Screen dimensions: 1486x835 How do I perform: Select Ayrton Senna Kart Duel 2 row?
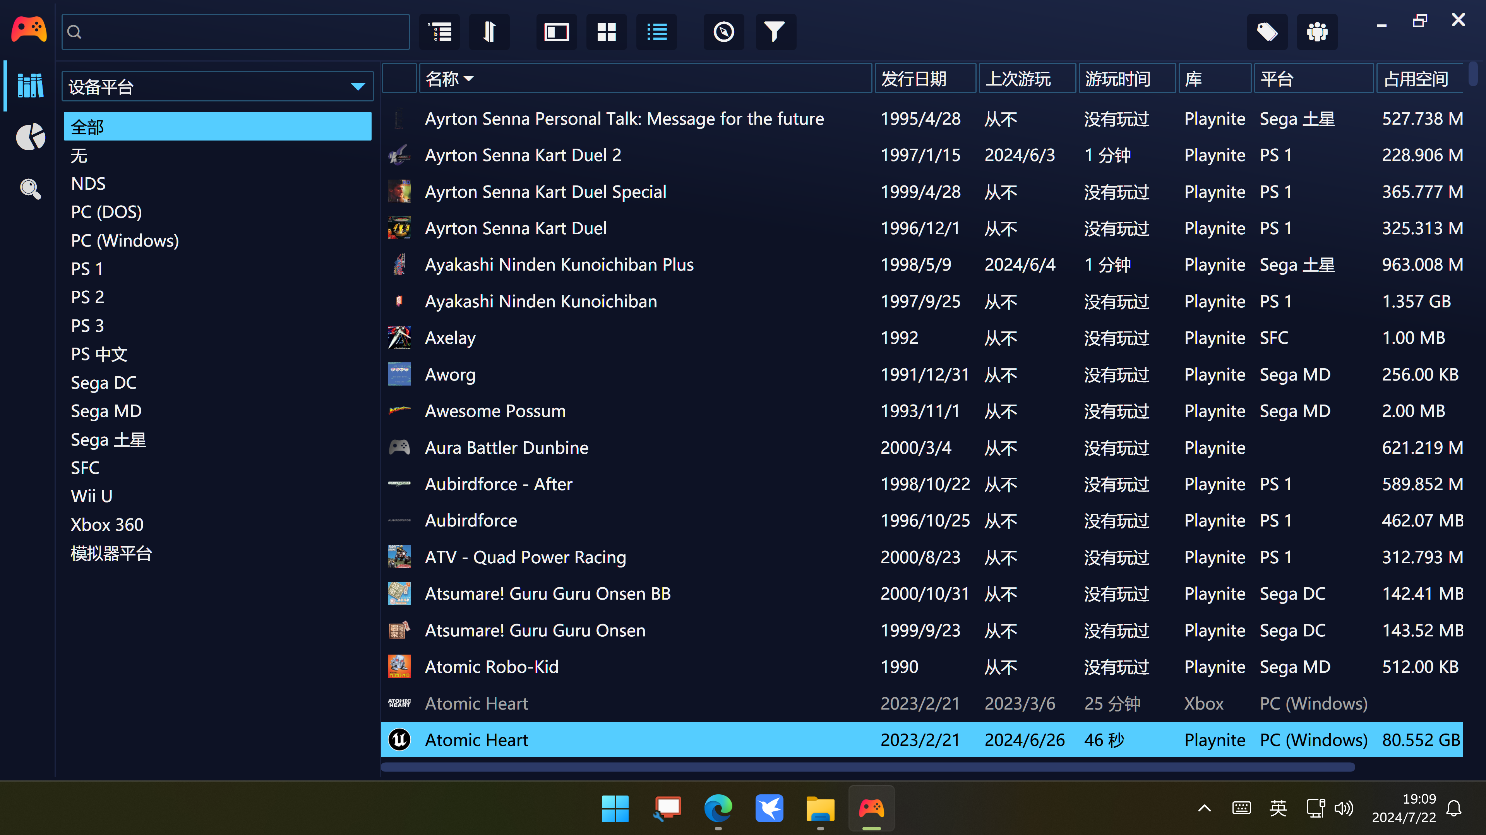point(922,155)
